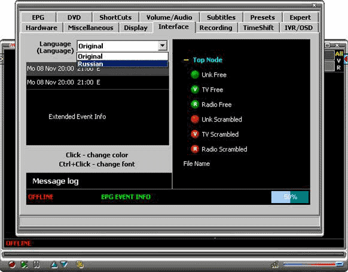Click the empty status field below preview
The image size is (348, 272).
[170, 221]
